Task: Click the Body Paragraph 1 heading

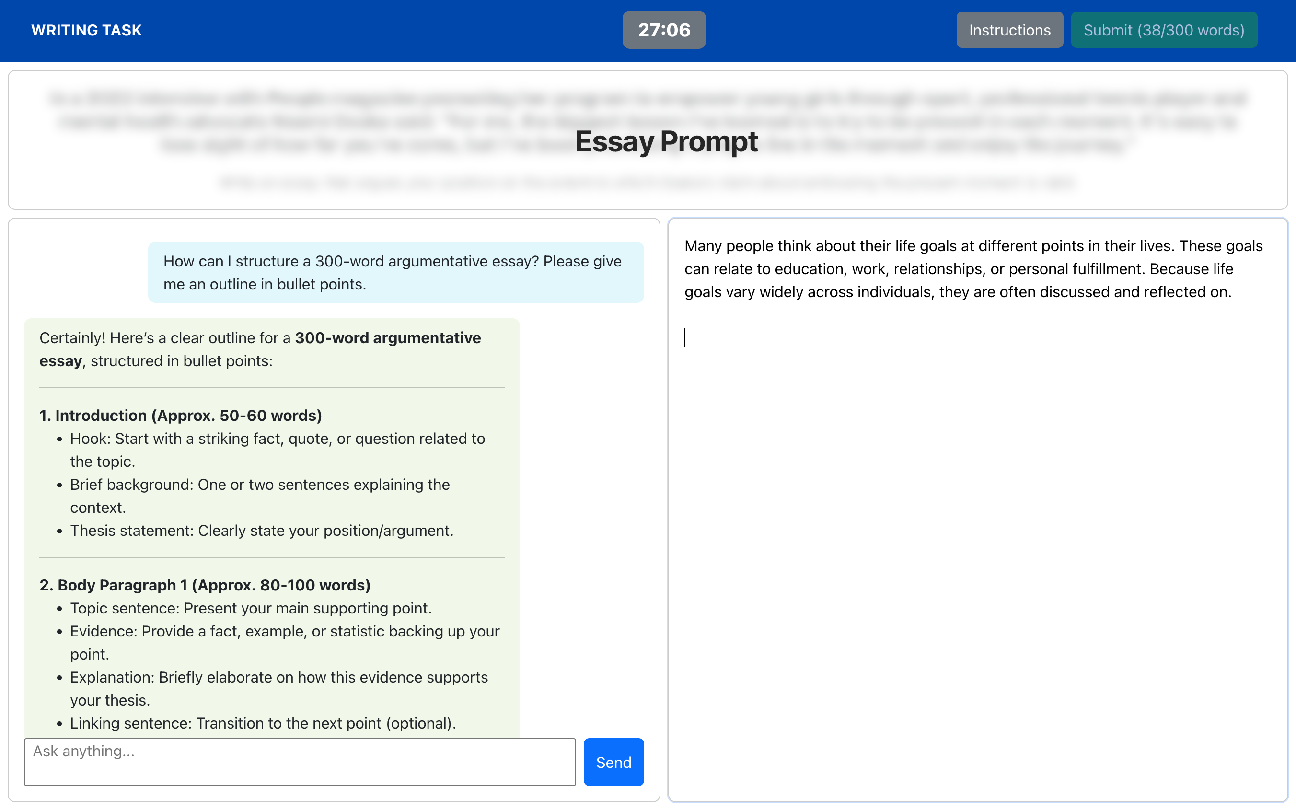Action: point(205,584)
